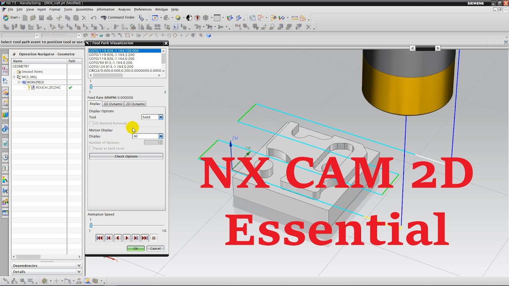Open the Operation Navigator sidebar tab
509x286 pixels.
point(5,81)
